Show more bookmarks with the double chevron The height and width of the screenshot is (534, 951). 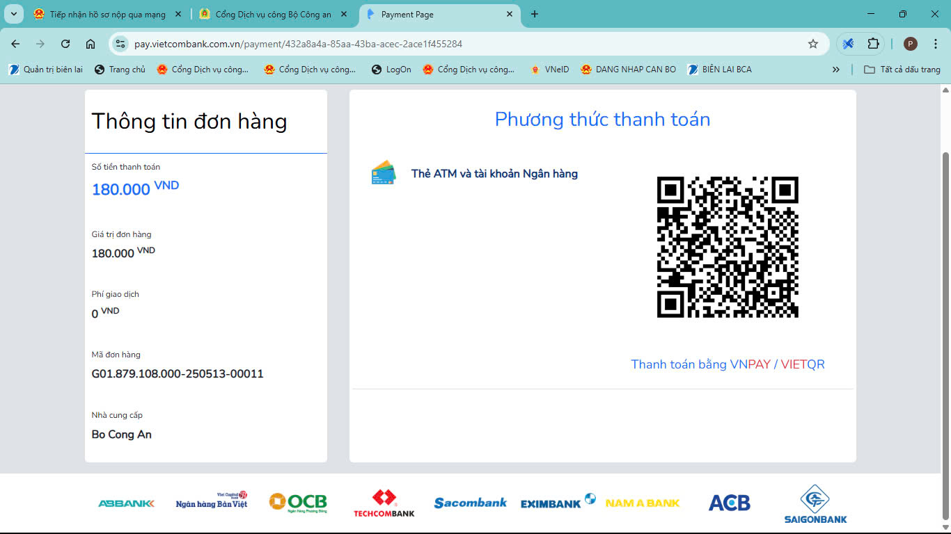836,70
